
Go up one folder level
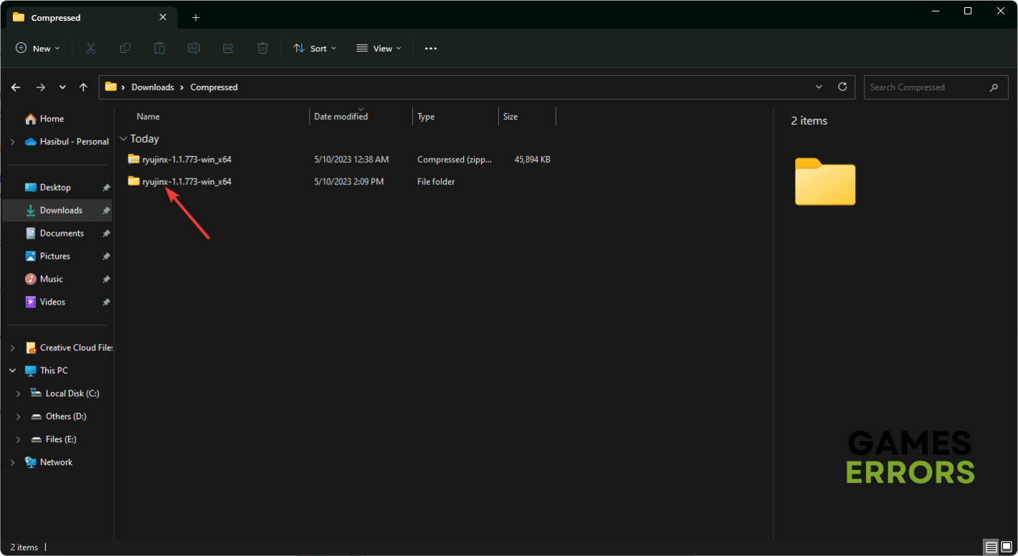pyautogui.click(x=83, y=87)
